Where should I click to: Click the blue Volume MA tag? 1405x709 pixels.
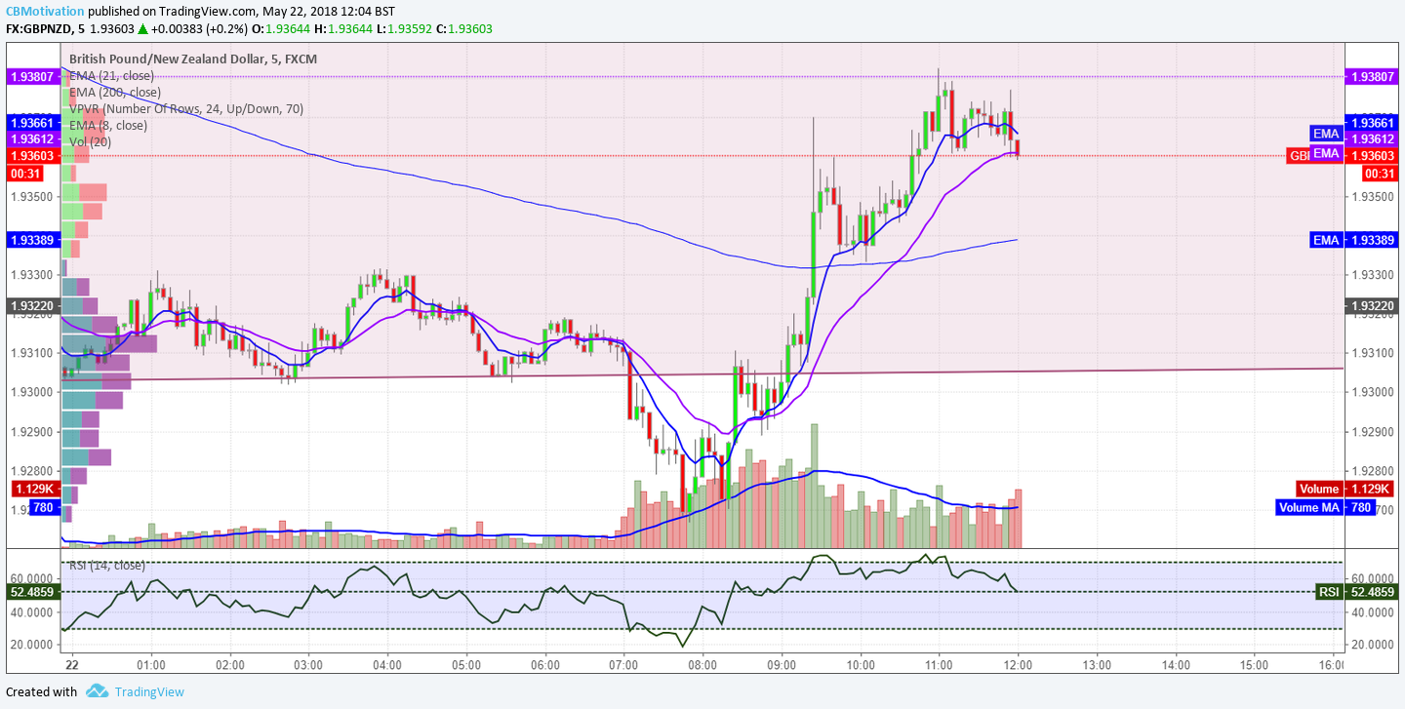(1309, 507)
